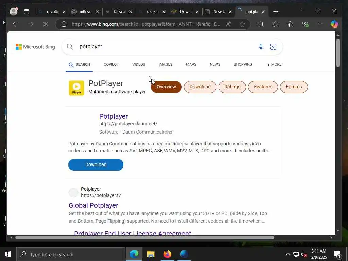This screenshot has width=348, height=261.
Task: Click the Microsoft Edge taskbar icon
Action: coord(134,254)
